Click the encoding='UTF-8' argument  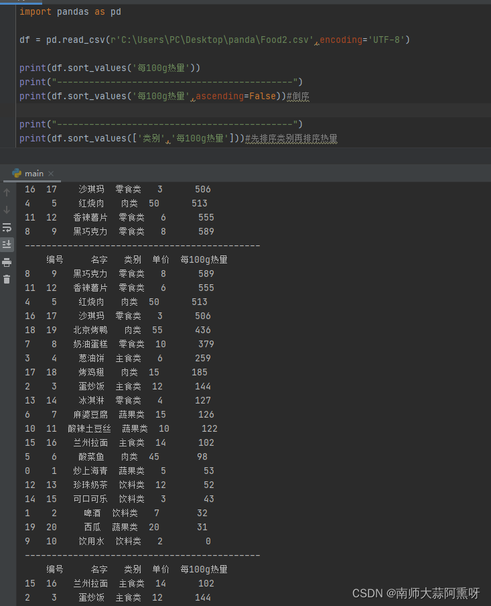(362, 40)
